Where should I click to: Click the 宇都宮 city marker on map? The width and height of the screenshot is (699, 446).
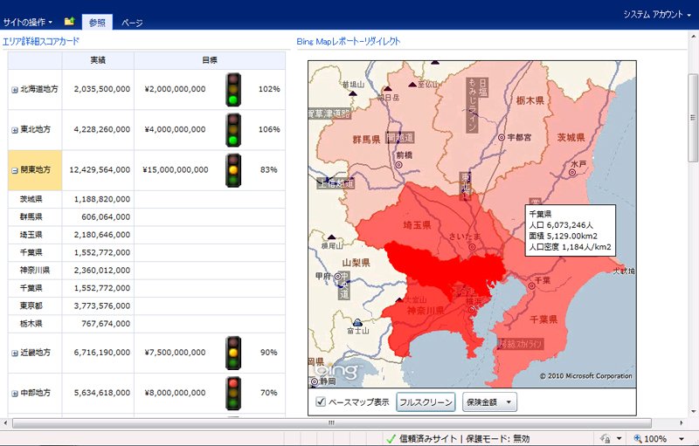502,138
